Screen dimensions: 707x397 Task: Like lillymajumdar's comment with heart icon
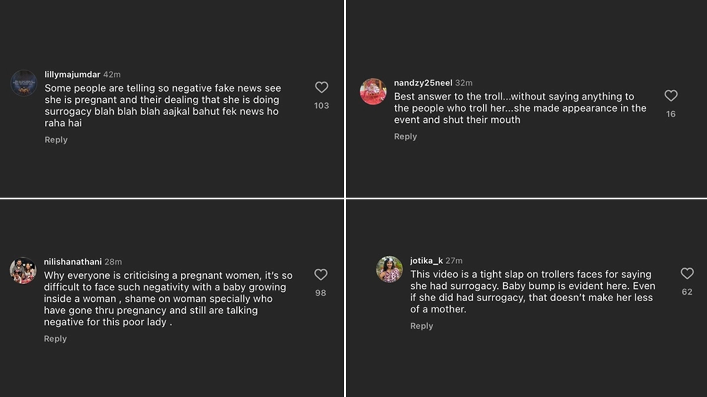click(x=322, y=88)
